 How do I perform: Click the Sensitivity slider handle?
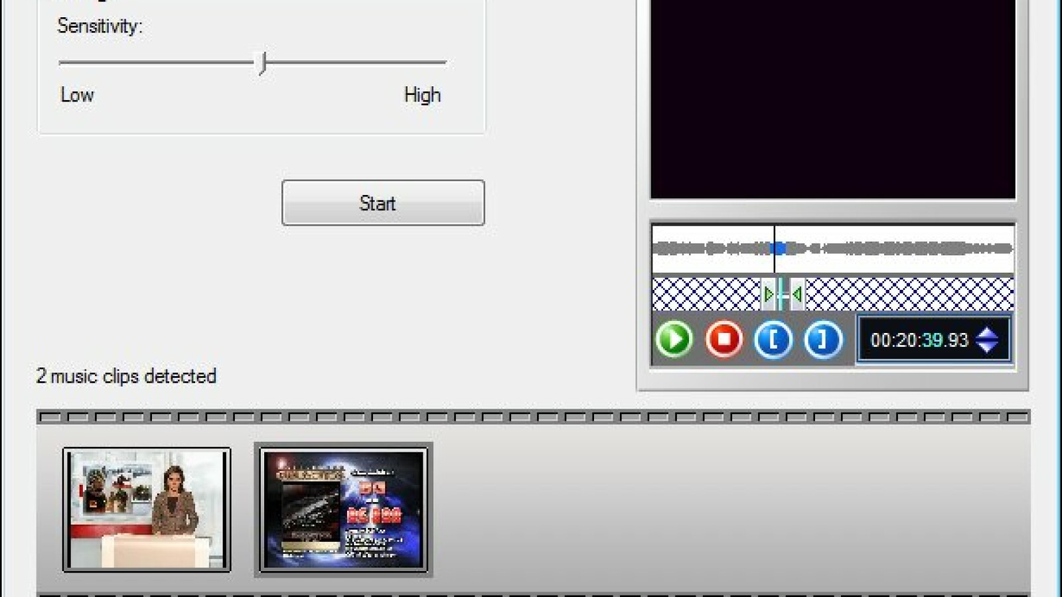(263, 63)
